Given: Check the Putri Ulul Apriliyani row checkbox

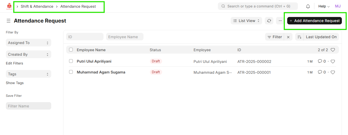Looking at the screenshot, I should tap(71, 61).
